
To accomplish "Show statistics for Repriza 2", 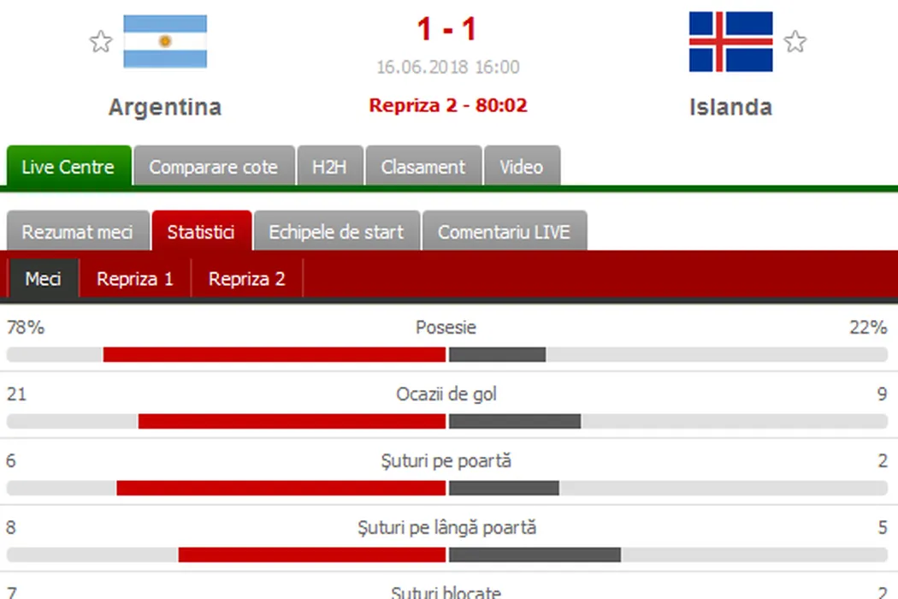I will [247, 279].
